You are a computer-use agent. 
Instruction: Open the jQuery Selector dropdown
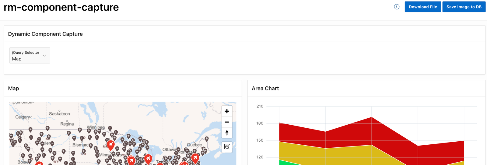[30, 56]
